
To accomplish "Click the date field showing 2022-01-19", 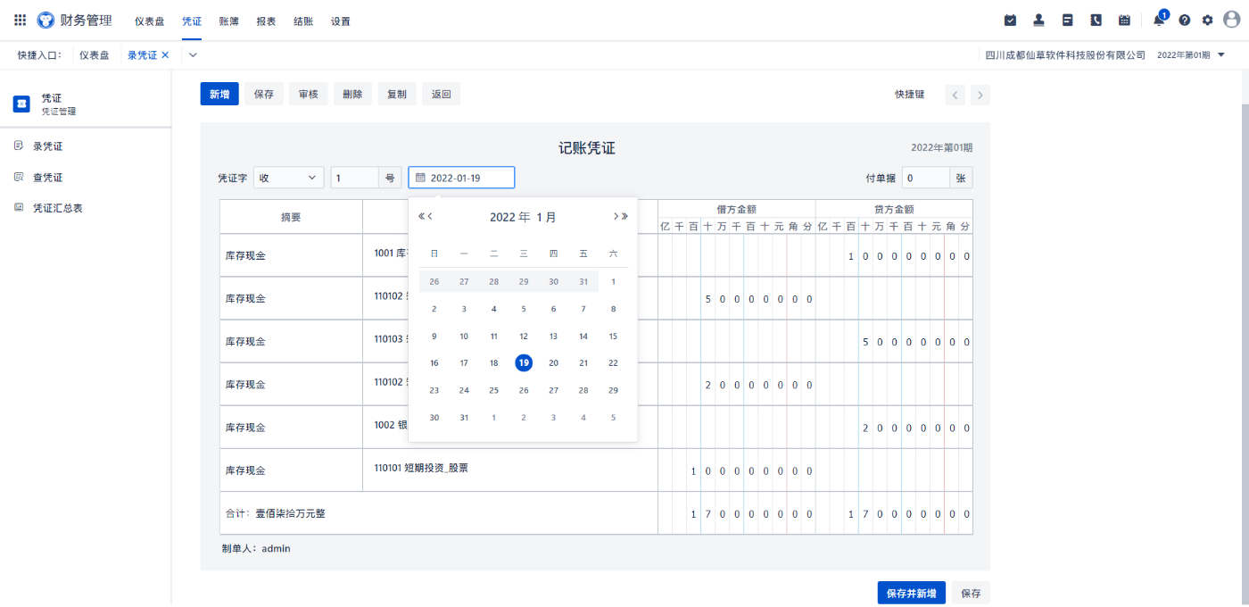I will pyautogui.click(x=461, y=178).
